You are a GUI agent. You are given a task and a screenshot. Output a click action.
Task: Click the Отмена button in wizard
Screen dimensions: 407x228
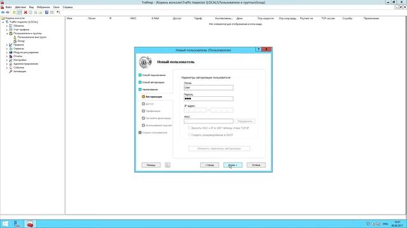[256, 165]
